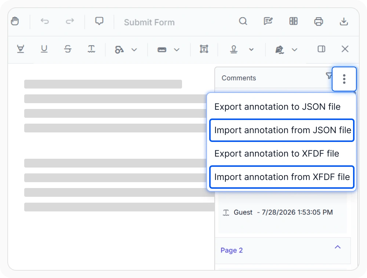The width and height of the screenshot is (367, 278).
Task: Open the Signature tool dropdown arrow
Action: point(294,50)
